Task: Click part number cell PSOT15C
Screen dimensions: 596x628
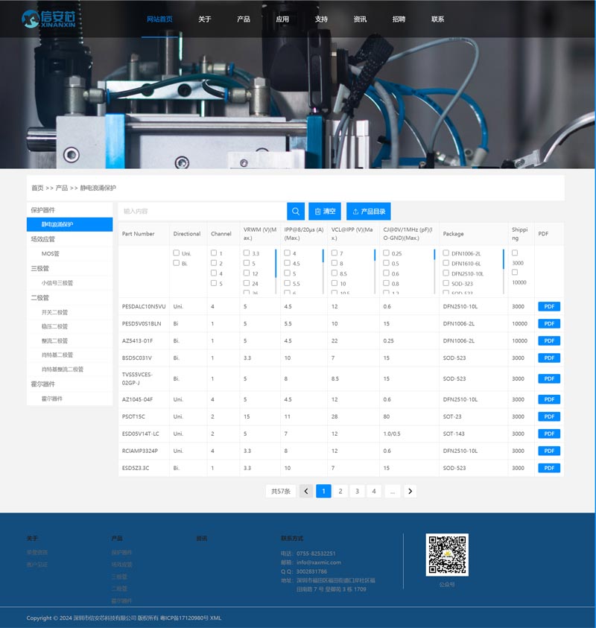Action: [134, 416]
